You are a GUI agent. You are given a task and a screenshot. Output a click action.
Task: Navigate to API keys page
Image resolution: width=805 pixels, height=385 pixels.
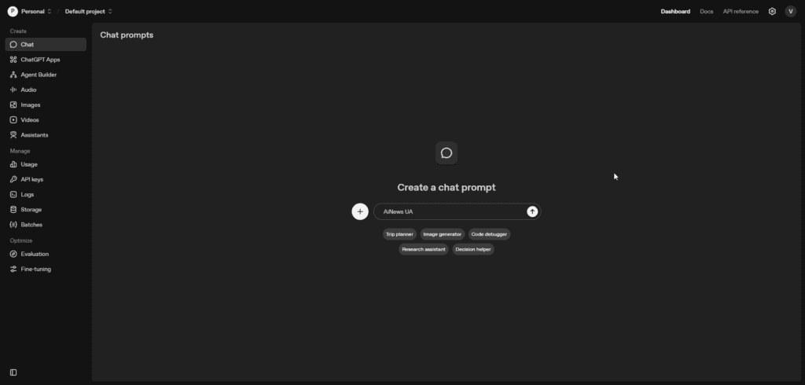pos(31,179)
